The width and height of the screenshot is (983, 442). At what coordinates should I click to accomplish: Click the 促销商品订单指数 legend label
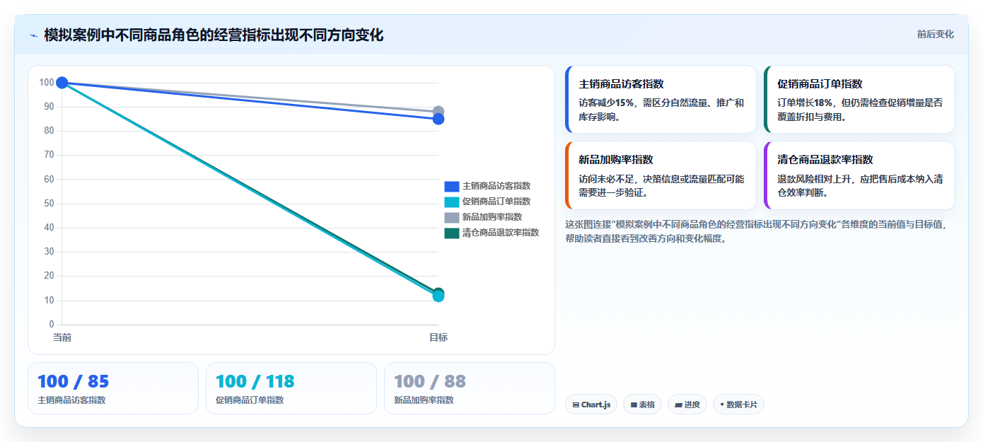click(496, 202)
